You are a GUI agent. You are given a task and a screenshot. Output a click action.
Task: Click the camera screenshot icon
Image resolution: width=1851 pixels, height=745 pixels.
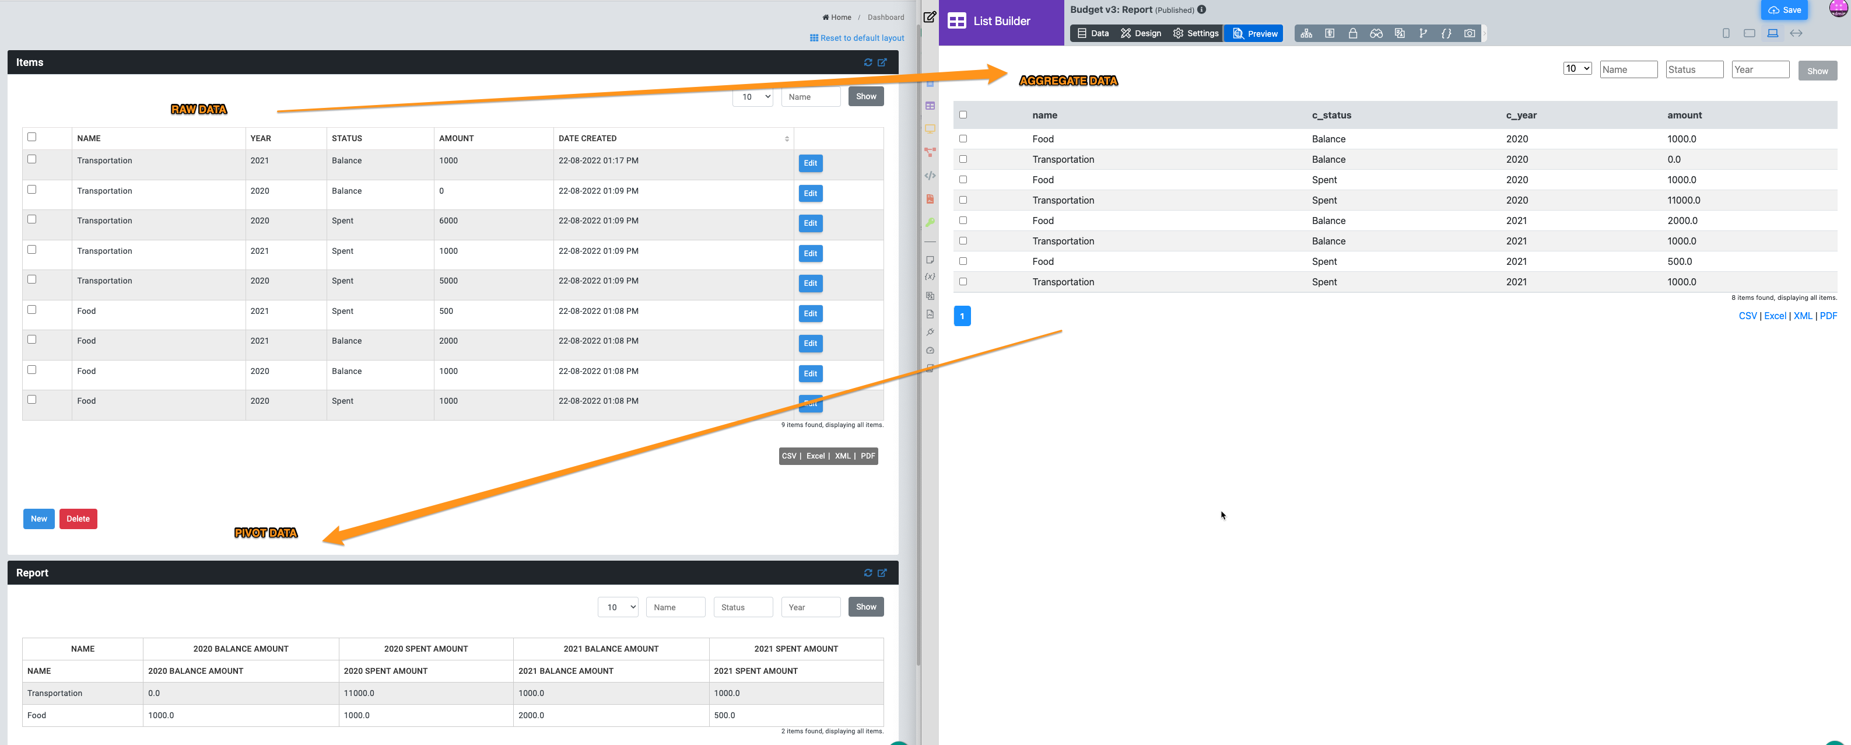point(1470,33)
